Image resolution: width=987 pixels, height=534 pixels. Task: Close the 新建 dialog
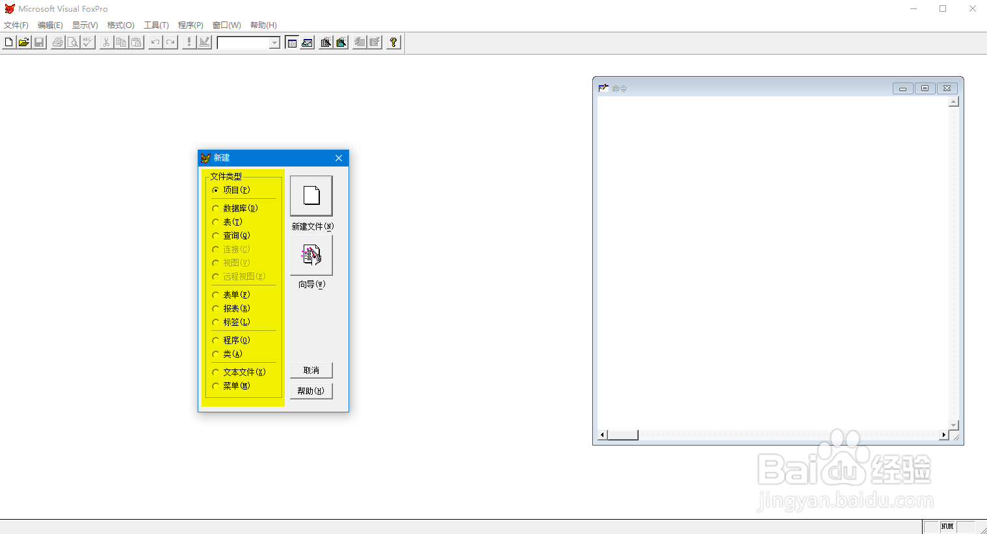[x=339, y=158]
